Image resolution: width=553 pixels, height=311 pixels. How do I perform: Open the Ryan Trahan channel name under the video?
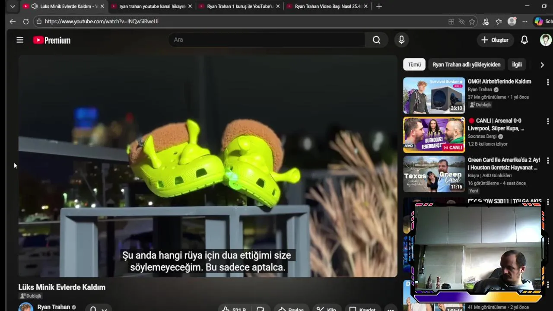tap(54, 307)
